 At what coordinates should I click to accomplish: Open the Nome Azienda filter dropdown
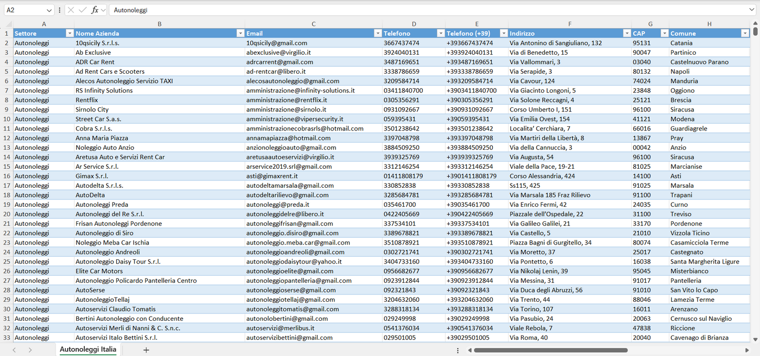click(240, 33)
